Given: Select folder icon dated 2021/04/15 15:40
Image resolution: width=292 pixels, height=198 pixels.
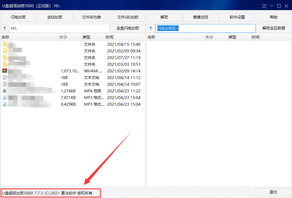Looking at the screenshot, I should pos(5,44).
